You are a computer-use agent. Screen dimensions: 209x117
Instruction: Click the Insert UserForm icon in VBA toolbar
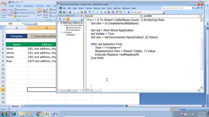pyautogui.click(x=64, y=12)
